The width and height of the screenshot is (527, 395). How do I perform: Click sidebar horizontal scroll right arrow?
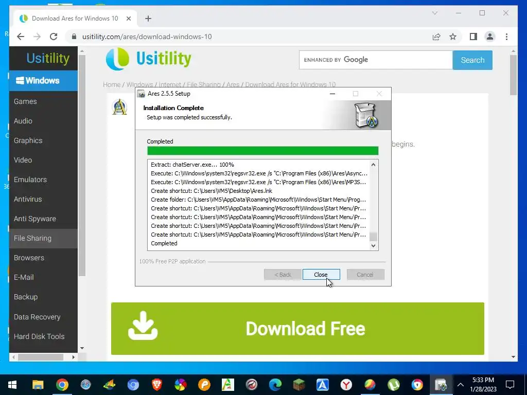[x=73, y=357]
